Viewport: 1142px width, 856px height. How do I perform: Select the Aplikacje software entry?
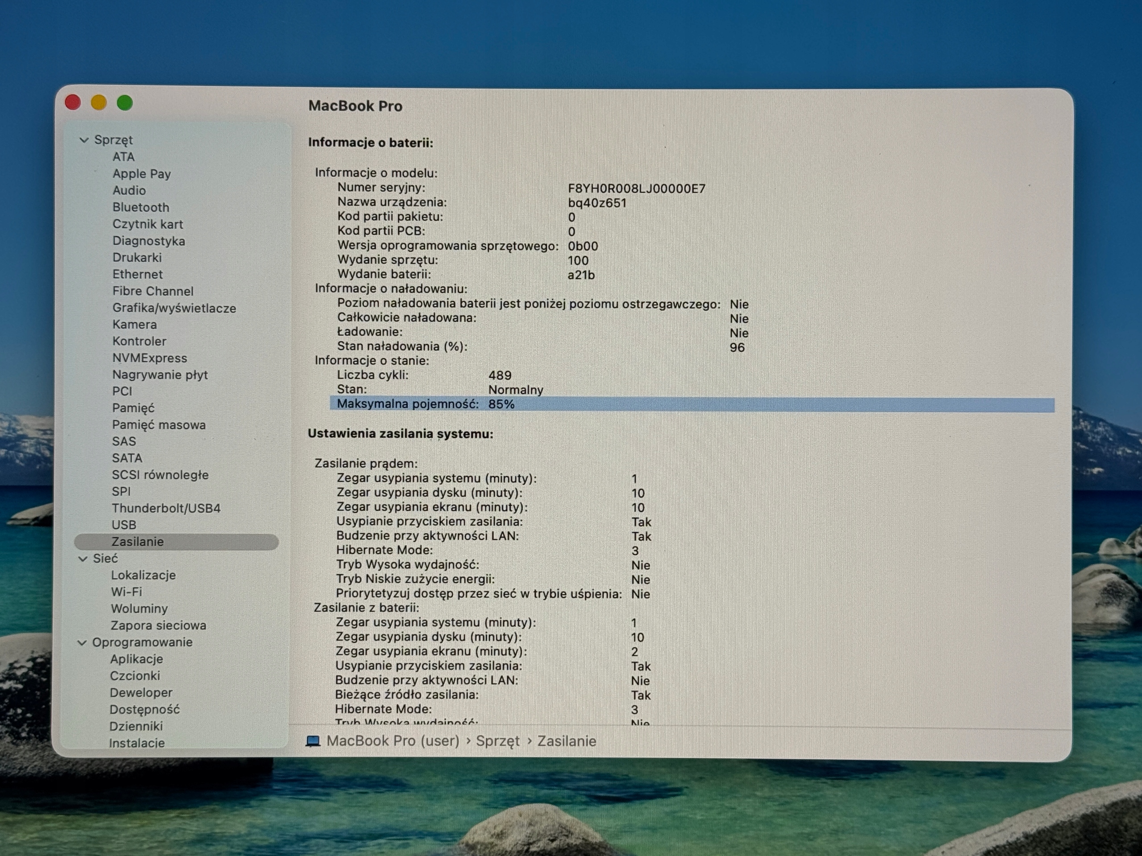(137, 659)
